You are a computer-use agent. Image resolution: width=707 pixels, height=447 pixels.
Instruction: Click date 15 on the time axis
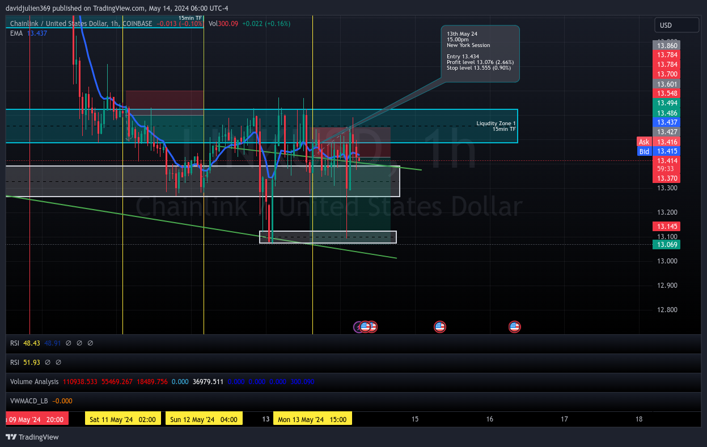point(415,419)
